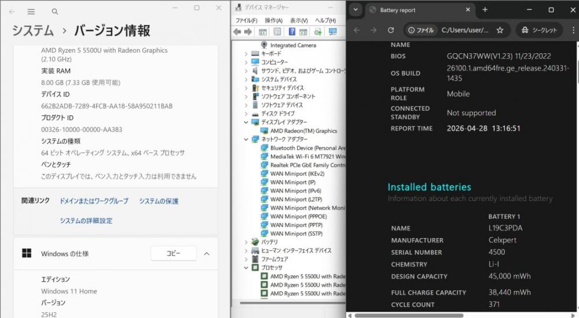Click the device ID value 662B2ADB-7289
Viewport: 579px width, 318px height.
click(107, 106)
